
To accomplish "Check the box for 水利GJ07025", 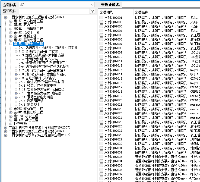I will [x=101, y=122].
